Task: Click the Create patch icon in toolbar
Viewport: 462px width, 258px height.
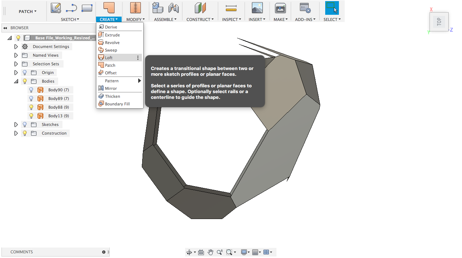Action: click(x=109, y=8)
